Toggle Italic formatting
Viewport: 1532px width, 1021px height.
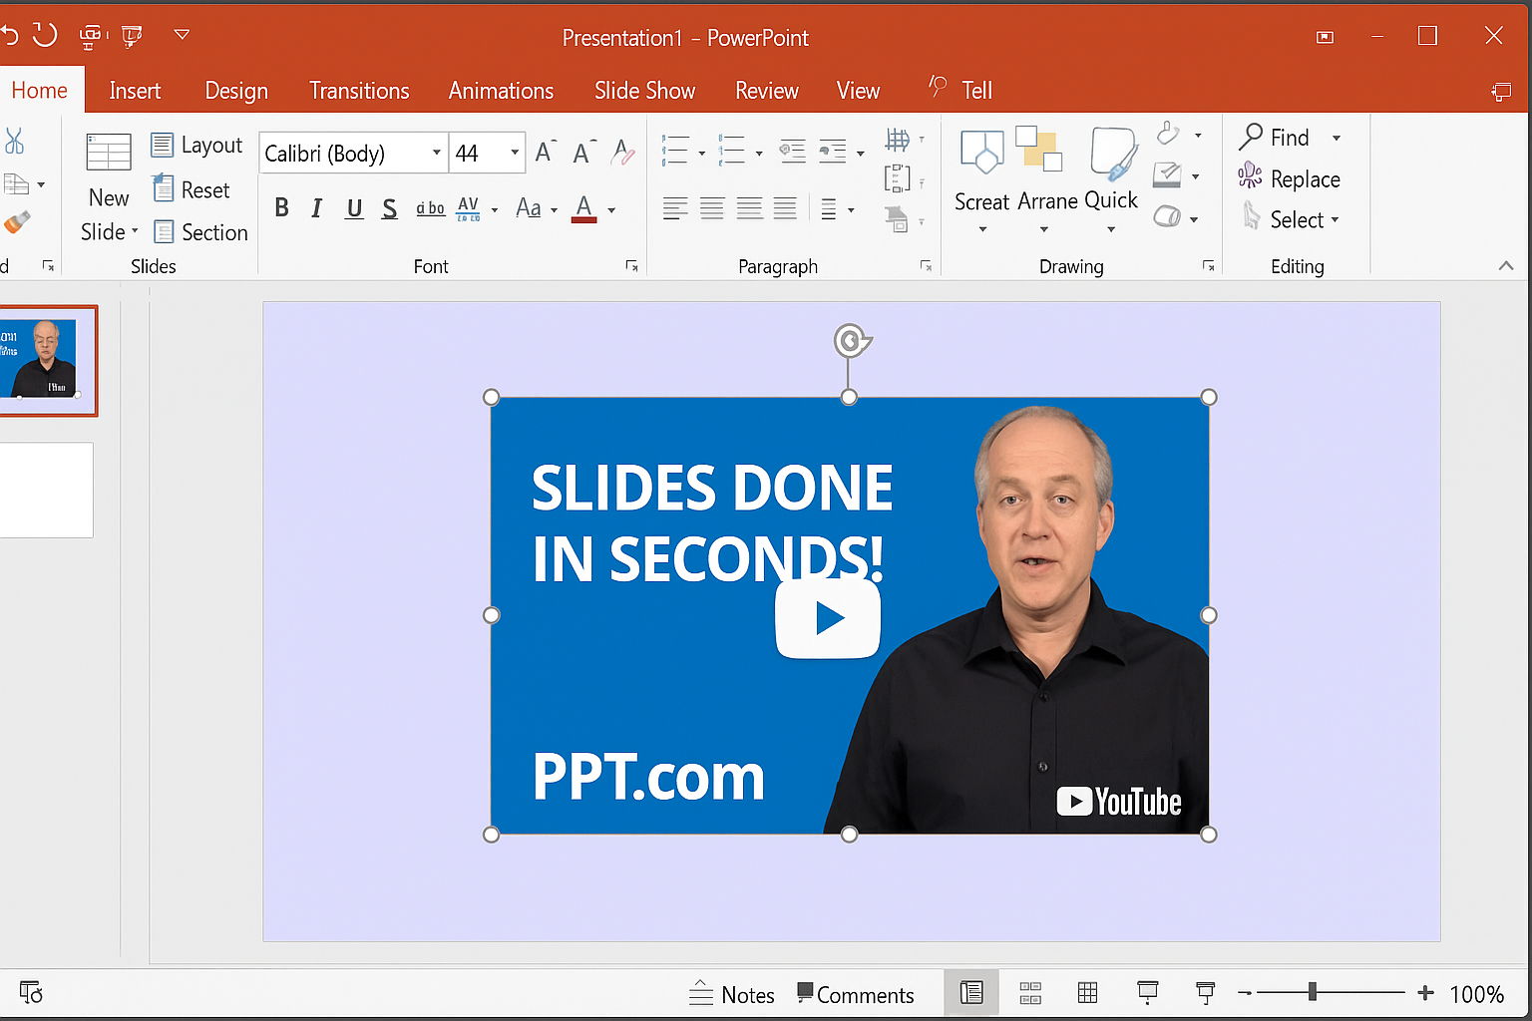pos(316,207)
